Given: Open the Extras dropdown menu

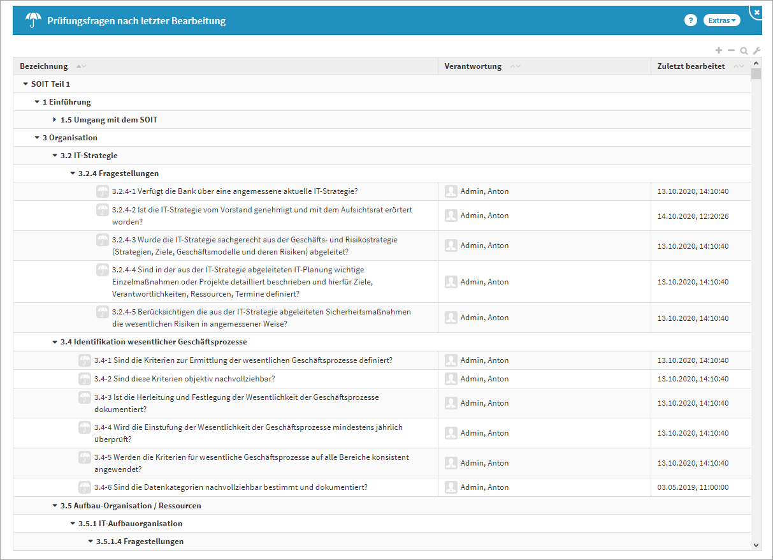Looking at the screenshot, I should pyautogui.click(x=721, y=20).
